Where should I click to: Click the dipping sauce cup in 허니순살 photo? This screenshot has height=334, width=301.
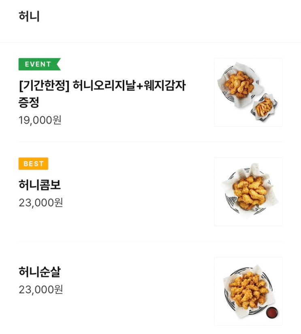(272, 312)
